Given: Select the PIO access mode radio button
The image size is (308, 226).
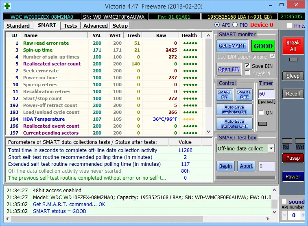Looking at the screenshot, I should 235,25.
